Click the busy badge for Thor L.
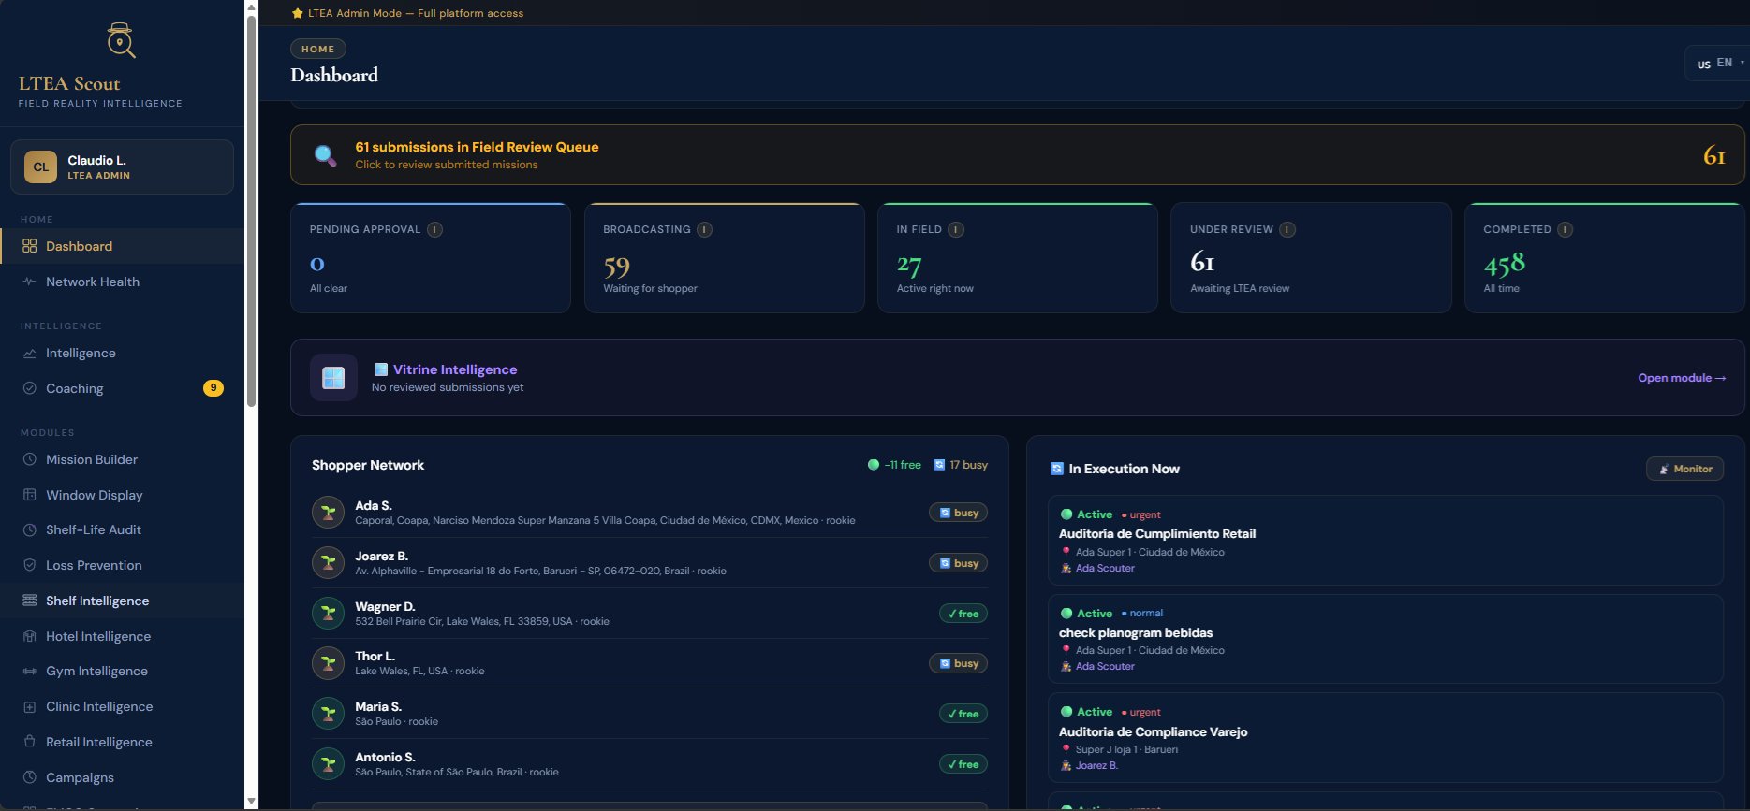 pyautogui.click(x=958, y=663)
